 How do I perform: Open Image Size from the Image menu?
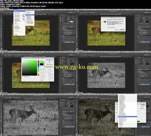[x=19, y=19]
